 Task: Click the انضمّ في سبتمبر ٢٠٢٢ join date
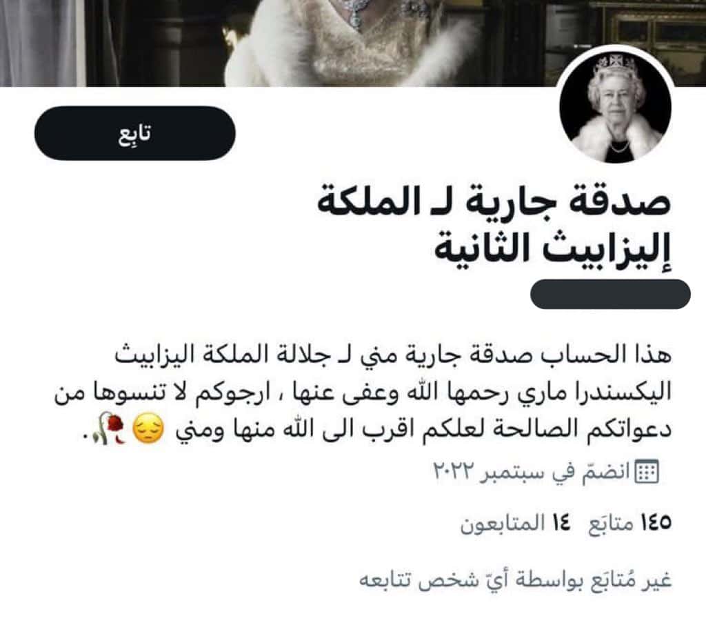click(532, 472)
